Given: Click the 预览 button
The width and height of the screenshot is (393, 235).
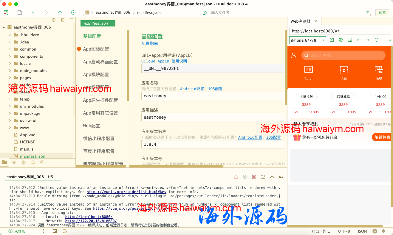Looking at the screenshot, I should coord(382,12).
